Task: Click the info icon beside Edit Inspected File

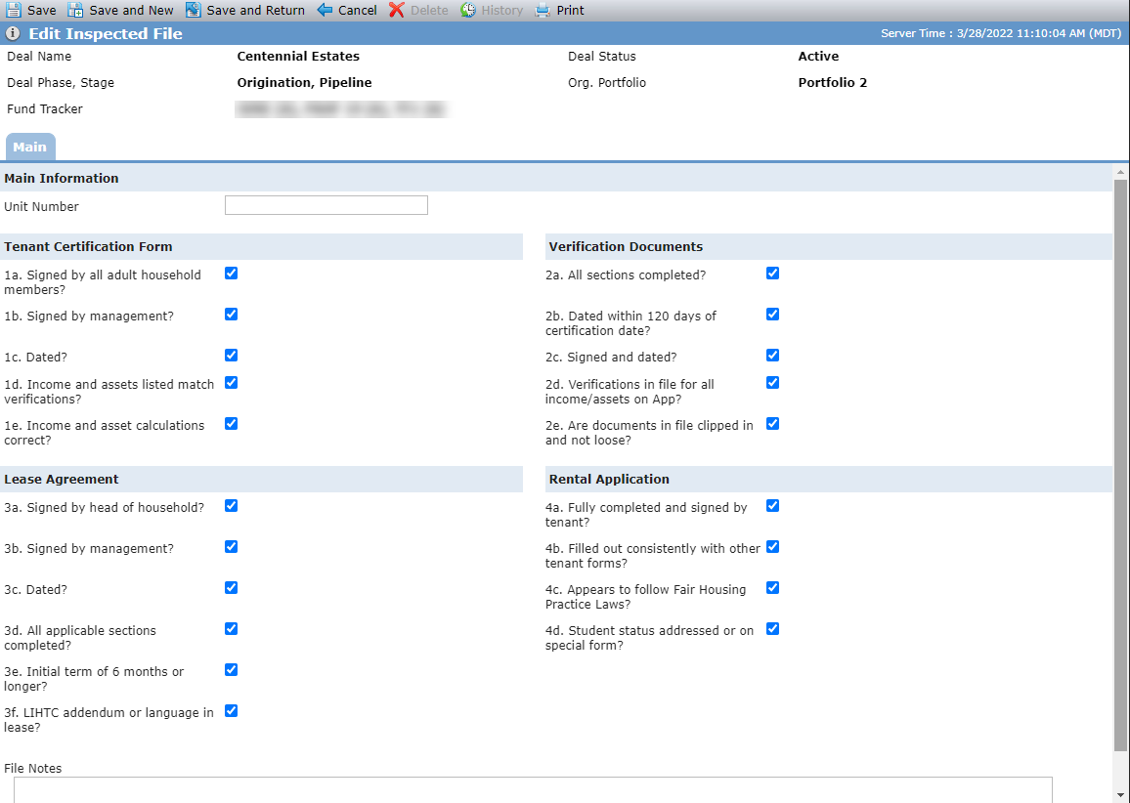Action: click(x=13, y=34)
